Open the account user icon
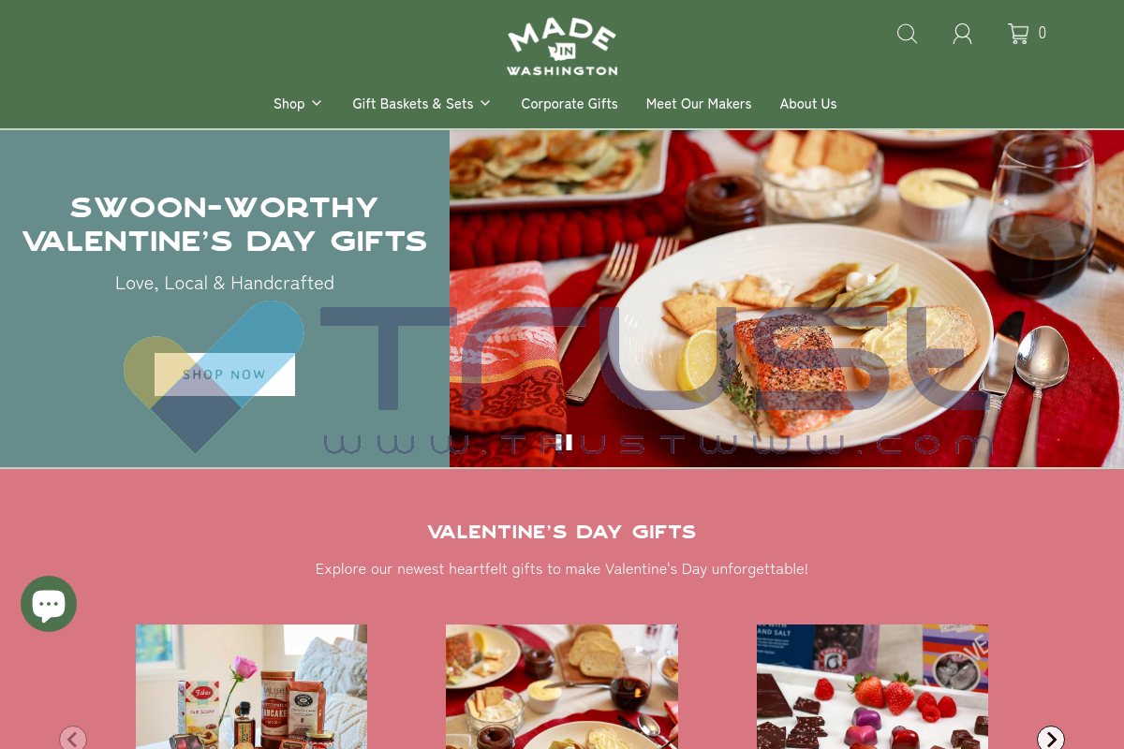1124x749 pixels. tap(962, 34)
